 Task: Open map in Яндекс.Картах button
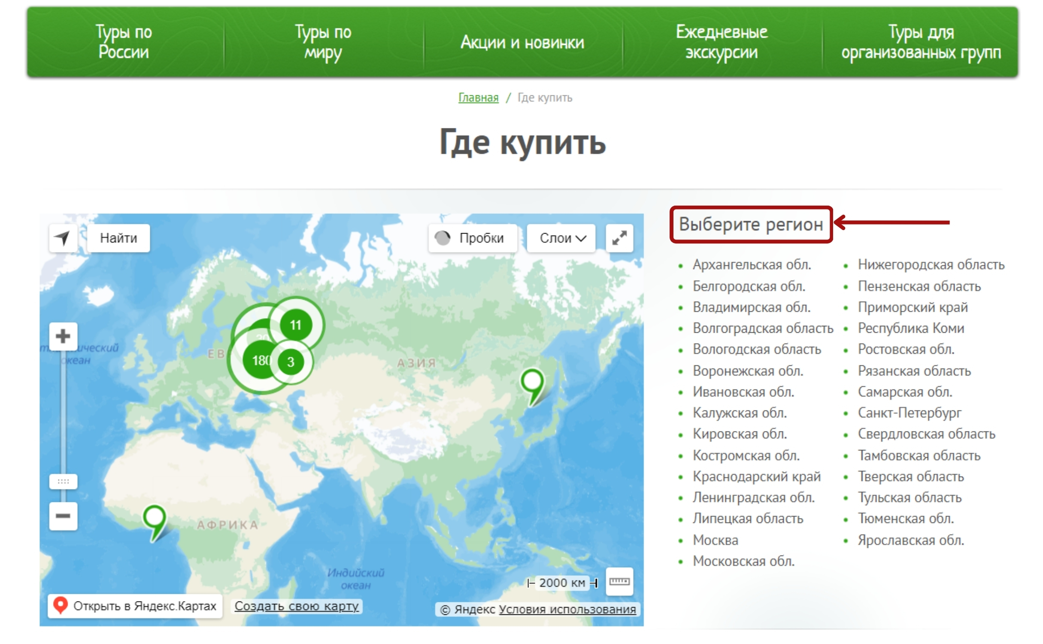tap(135, 606)
